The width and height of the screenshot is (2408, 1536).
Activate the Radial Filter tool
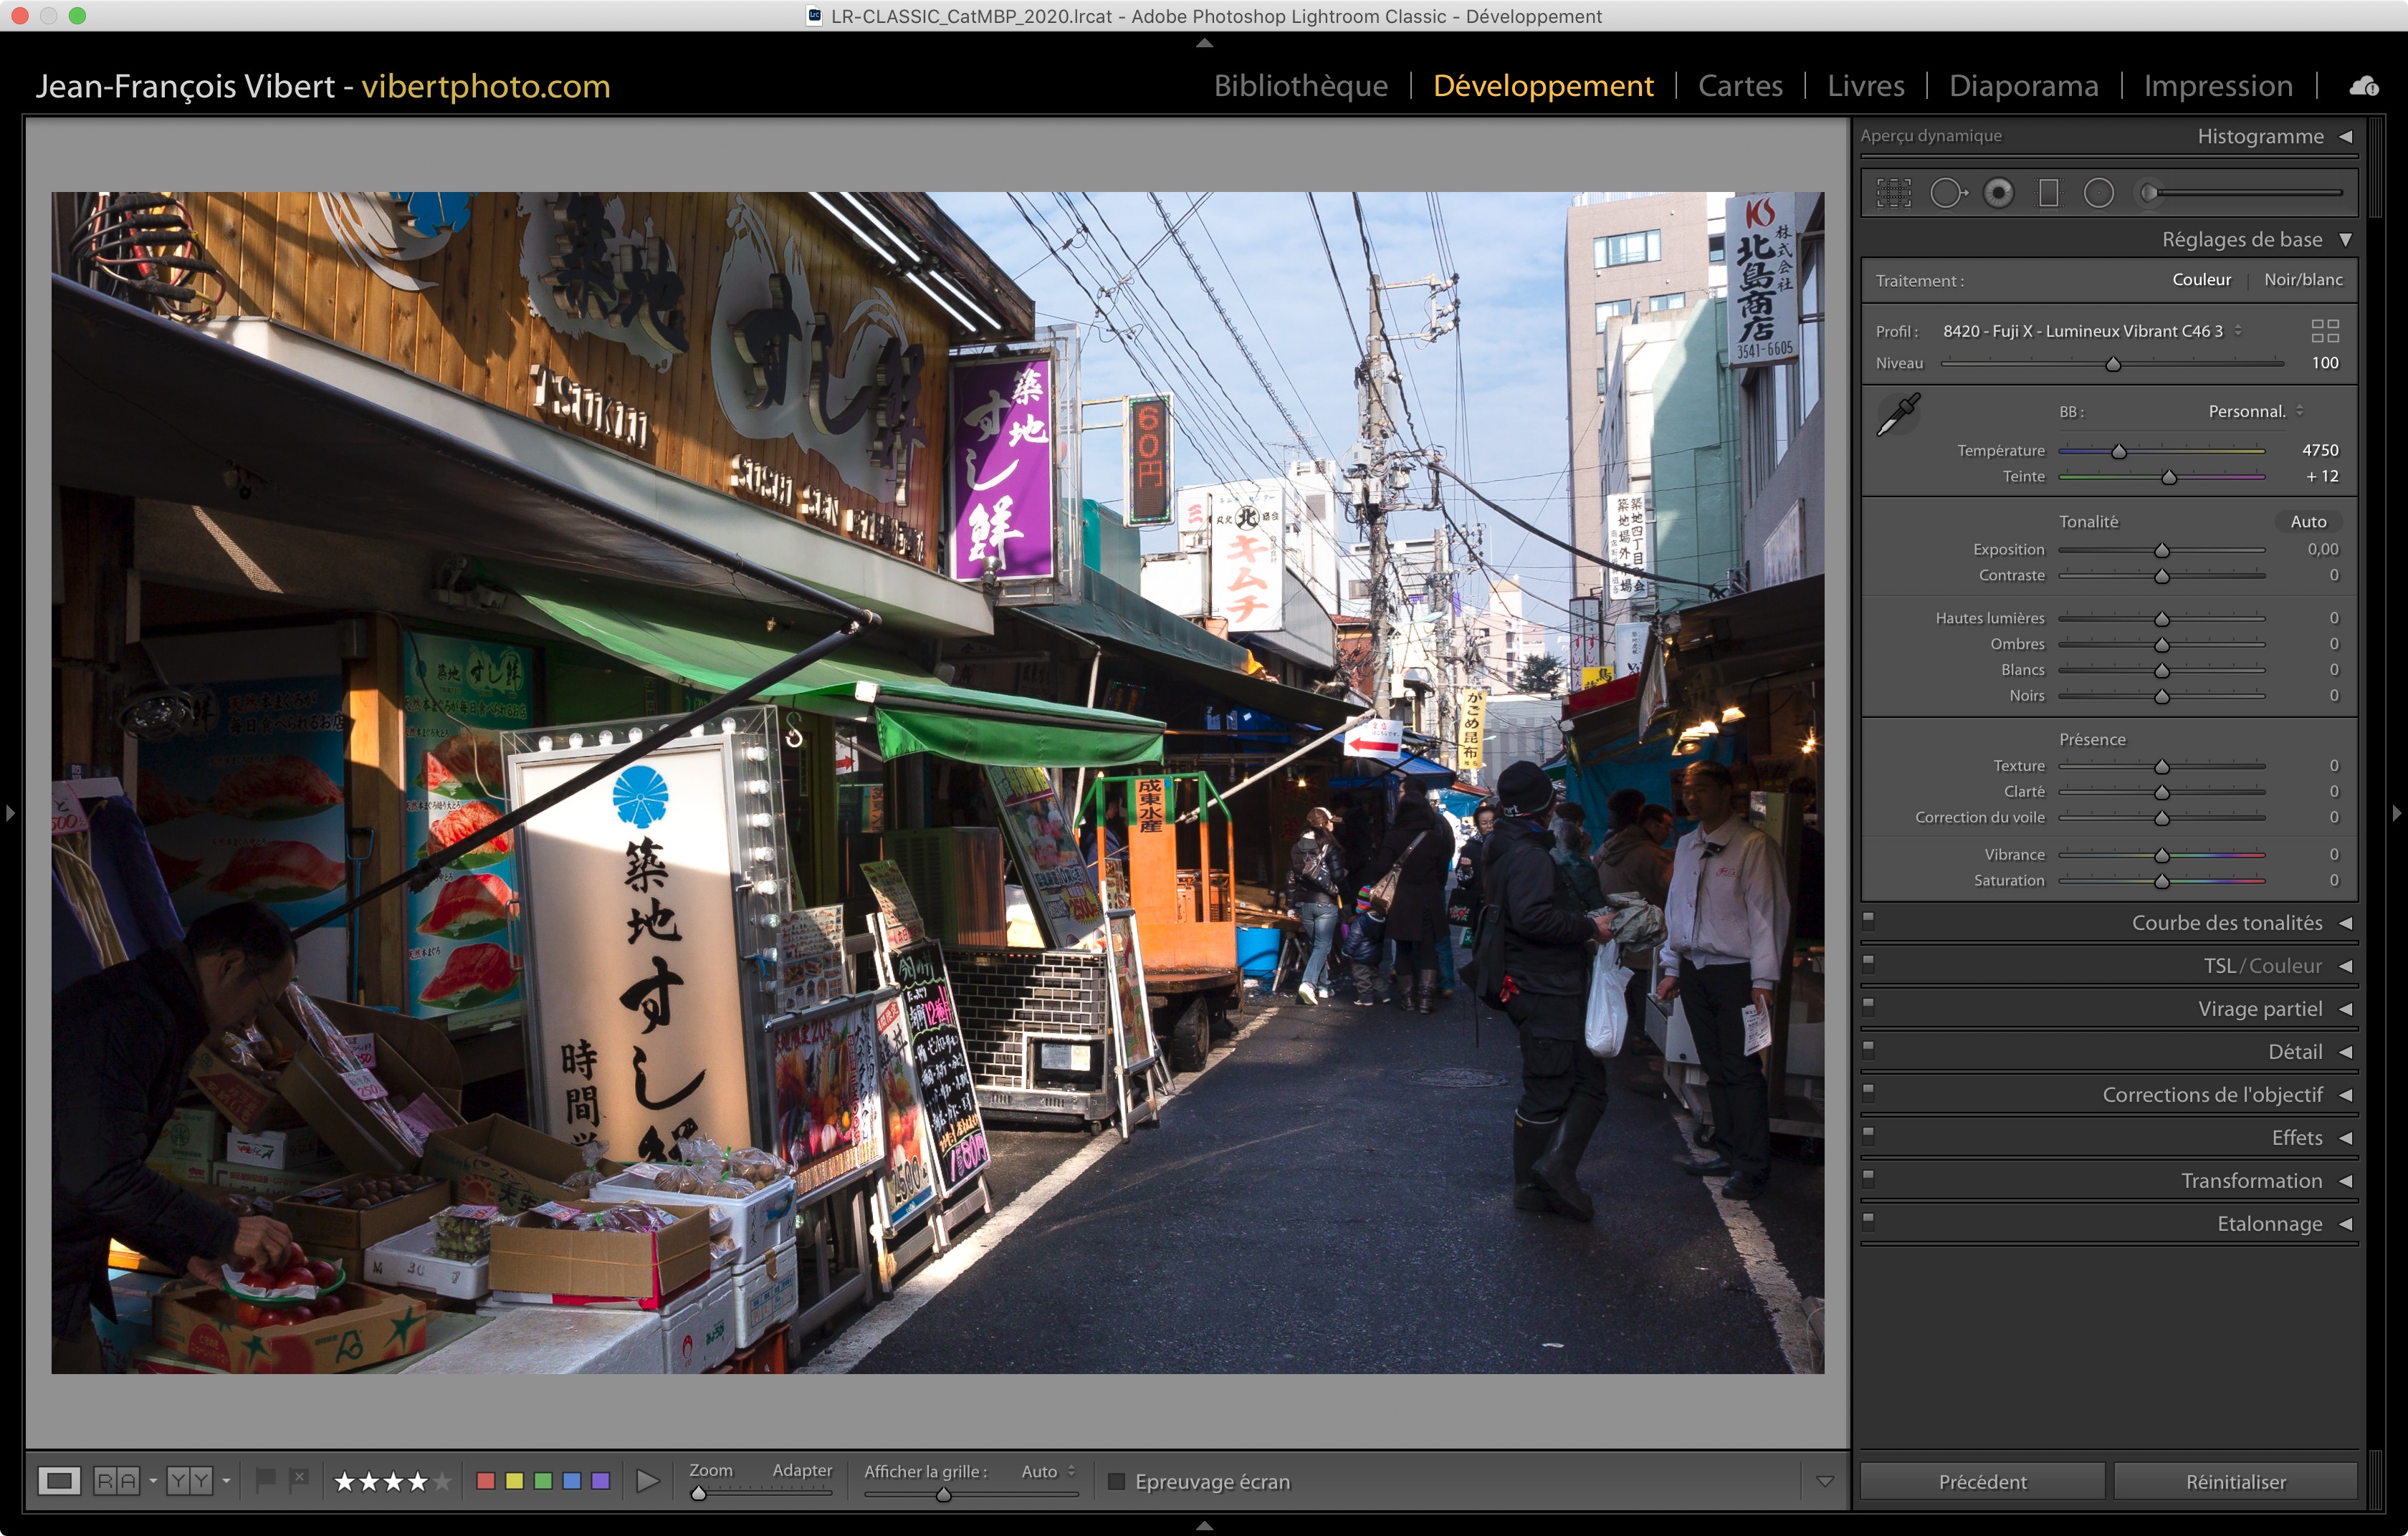2098,193
